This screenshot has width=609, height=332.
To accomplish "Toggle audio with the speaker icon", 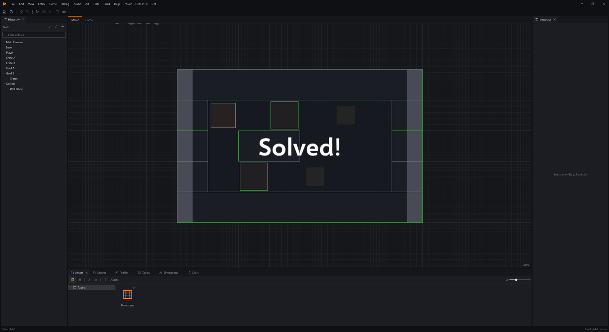I will point(64,12).
